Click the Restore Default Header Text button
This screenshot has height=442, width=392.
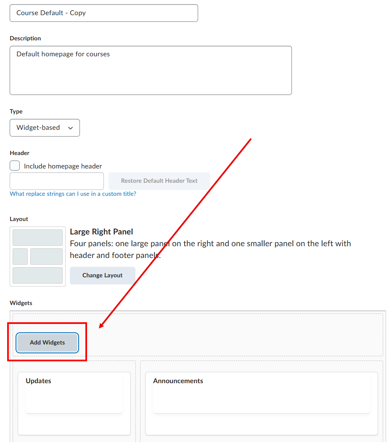tap(159, 181)
